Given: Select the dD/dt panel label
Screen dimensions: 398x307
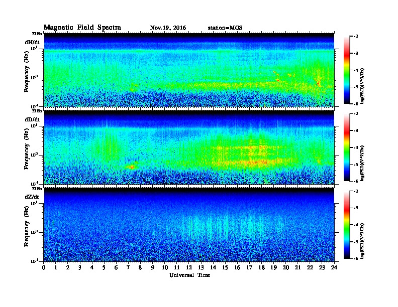Looking at the screenshot, I should [32, 119].
